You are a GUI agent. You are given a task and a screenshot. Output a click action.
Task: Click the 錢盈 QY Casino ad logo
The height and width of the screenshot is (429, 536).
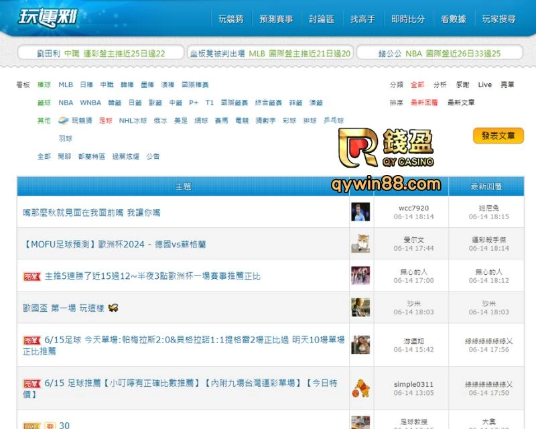(x=388, y=147)
